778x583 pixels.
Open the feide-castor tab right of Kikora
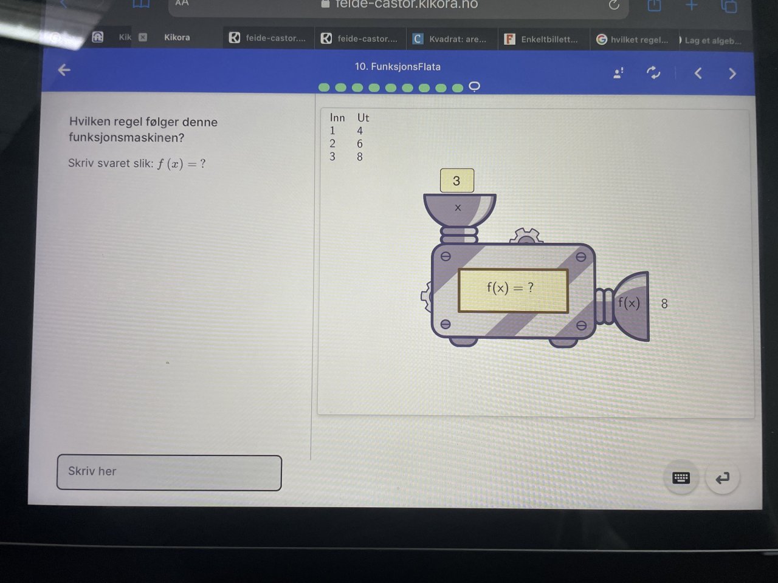click(268, 38)
